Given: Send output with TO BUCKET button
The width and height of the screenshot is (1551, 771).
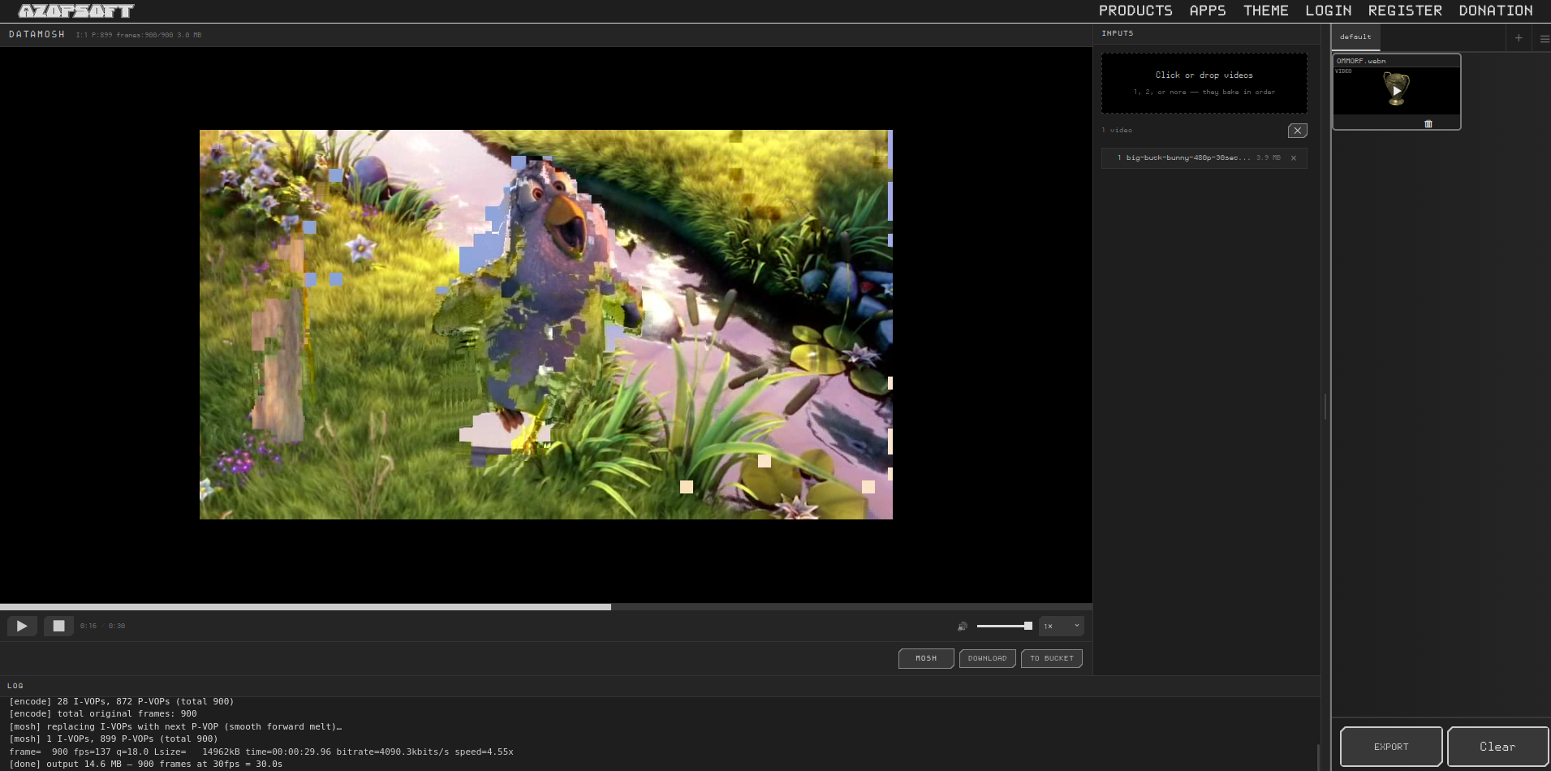Looking at the screenshot, I should [1052, 658].
